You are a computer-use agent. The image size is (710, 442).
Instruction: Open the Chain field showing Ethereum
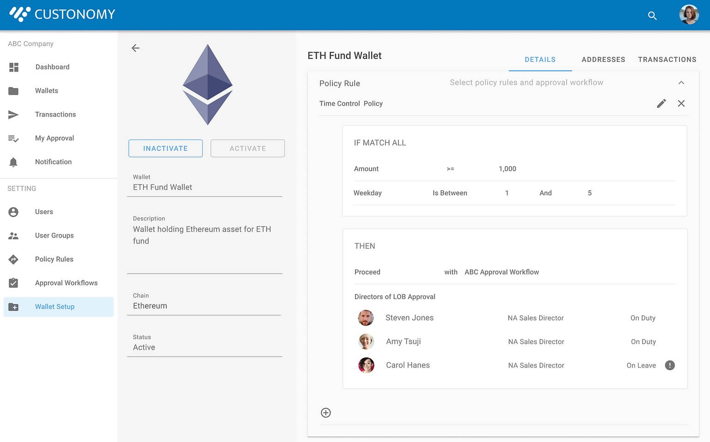point(204,306)
